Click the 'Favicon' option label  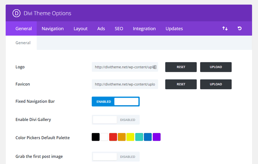coord(23,84)
